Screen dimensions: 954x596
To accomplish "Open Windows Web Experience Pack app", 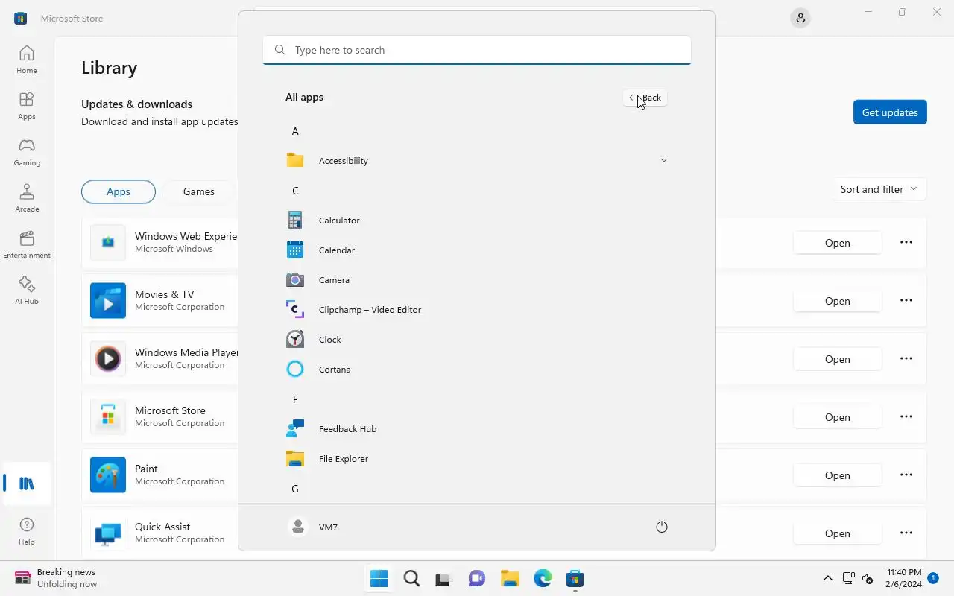I will coord(837,243).
